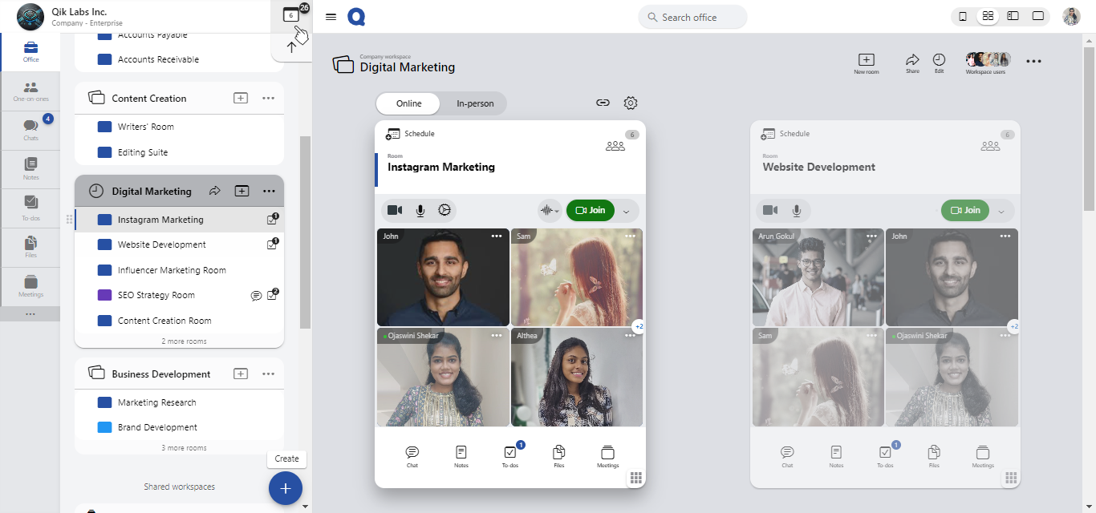This screenshot has height=513, width=1096.
Task: Open workspace settings gear icon
Action: (x=631, y=103)
